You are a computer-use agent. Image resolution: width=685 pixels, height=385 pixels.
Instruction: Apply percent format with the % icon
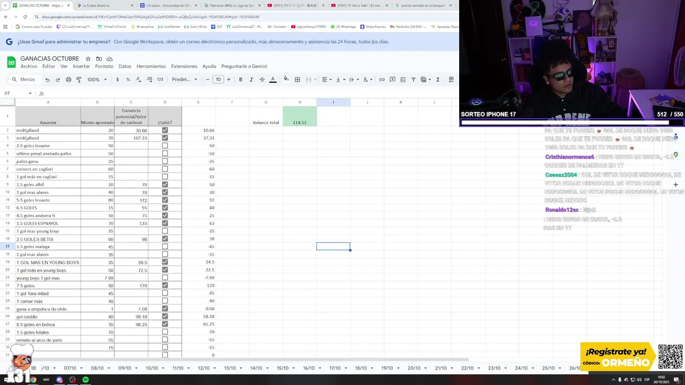(128, 80)
